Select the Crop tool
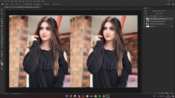Image resolution: width=175 pixels, height=98 pixels. pyautogui.click(x=2, y=19)
